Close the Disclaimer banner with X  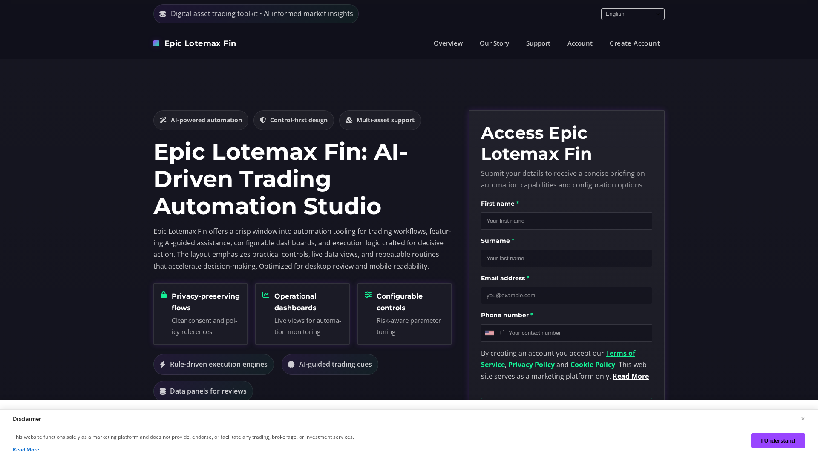[x=803, y=419]
